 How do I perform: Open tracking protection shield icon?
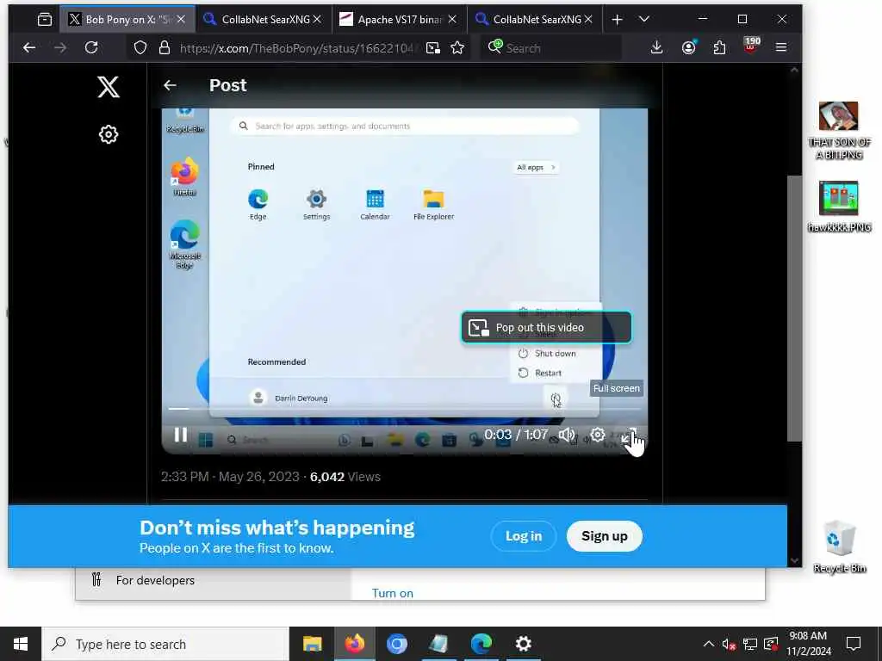tap(140, 48)
